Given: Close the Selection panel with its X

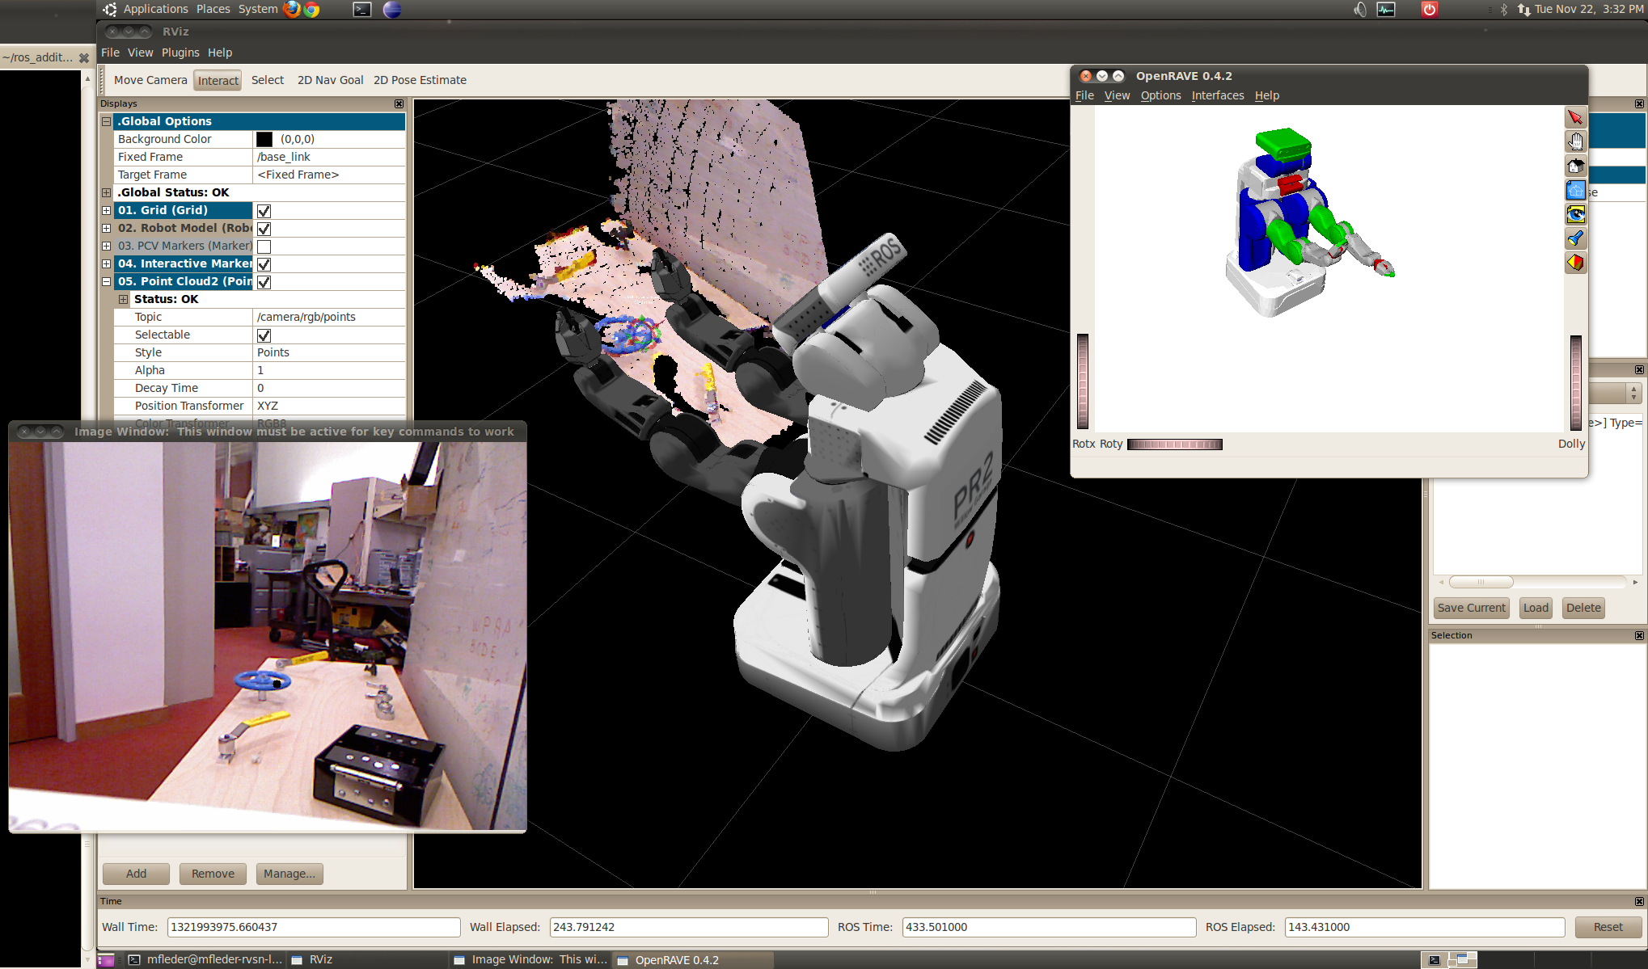Looking at the screenshot, I should coord(1639,635).
